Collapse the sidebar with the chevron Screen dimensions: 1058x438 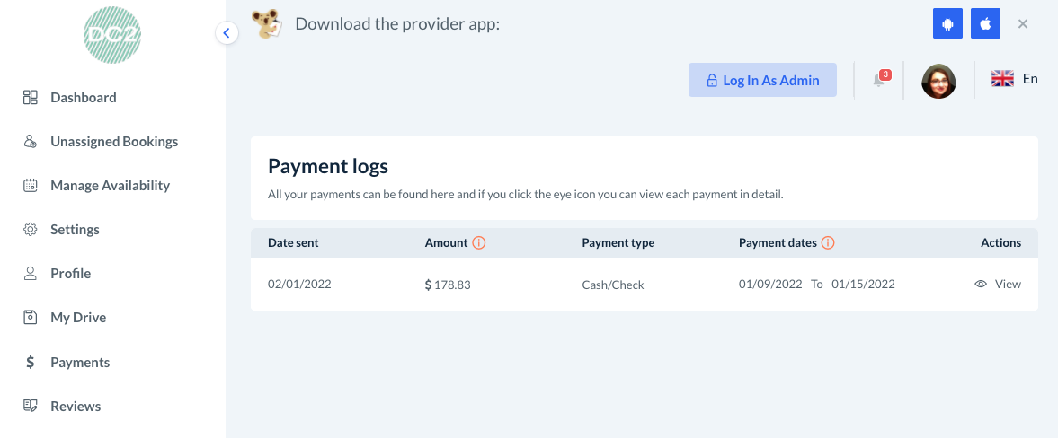[226, 33]
